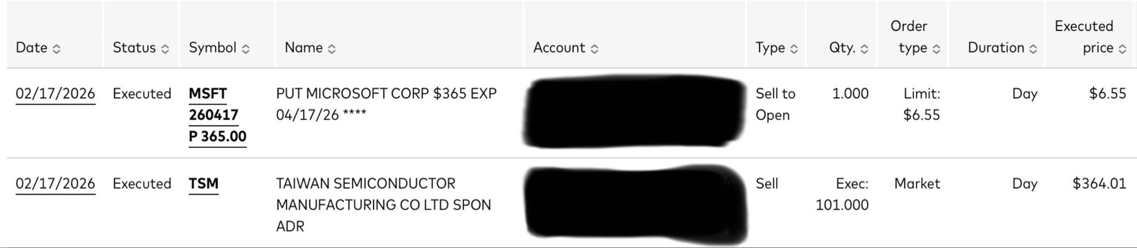Open the MSFT 260417 P 365.00 symbol link
Viewport: 1137px width, 248px height.
(x=217, y=115)
